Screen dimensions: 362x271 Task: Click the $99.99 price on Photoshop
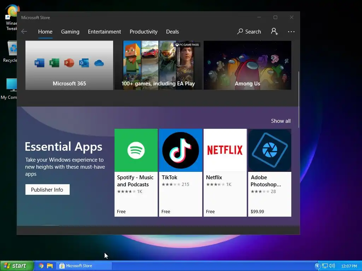point(257,212)
